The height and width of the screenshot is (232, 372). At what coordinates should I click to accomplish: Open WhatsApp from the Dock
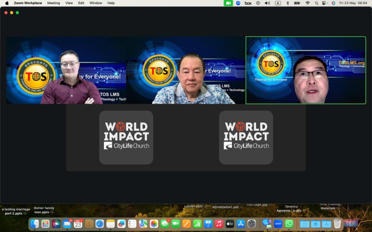(x=289, y=224)
